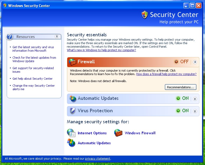Open 'Get support for security-related issues' link

coord(33,70)
